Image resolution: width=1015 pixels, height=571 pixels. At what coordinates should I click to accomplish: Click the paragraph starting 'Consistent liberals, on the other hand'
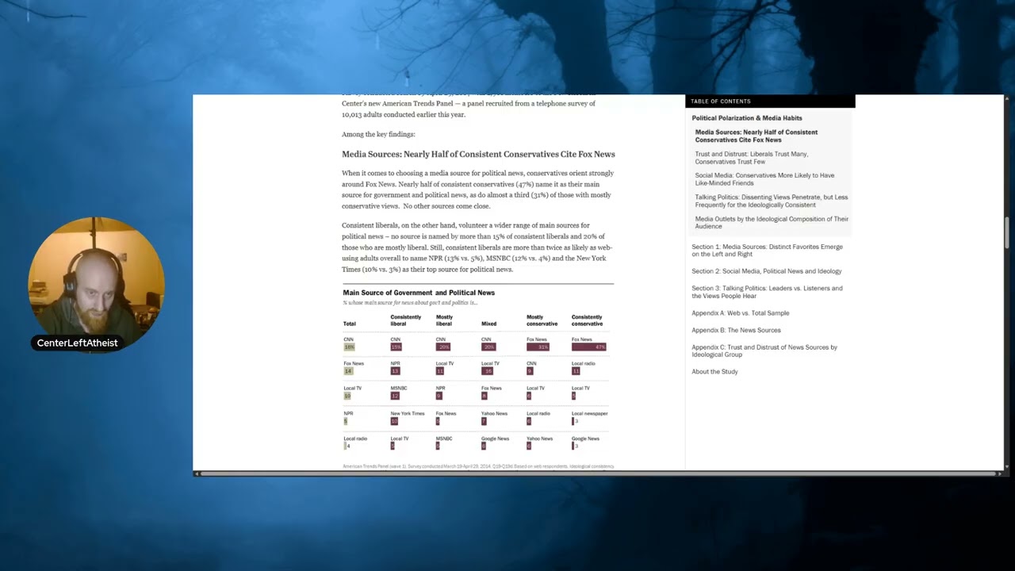(x=477, y=247)
